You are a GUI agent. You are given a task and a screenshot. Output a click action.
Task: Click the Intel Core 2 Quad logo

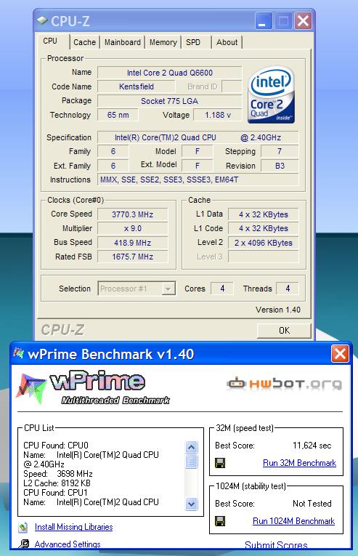click(x=271, y=94)
